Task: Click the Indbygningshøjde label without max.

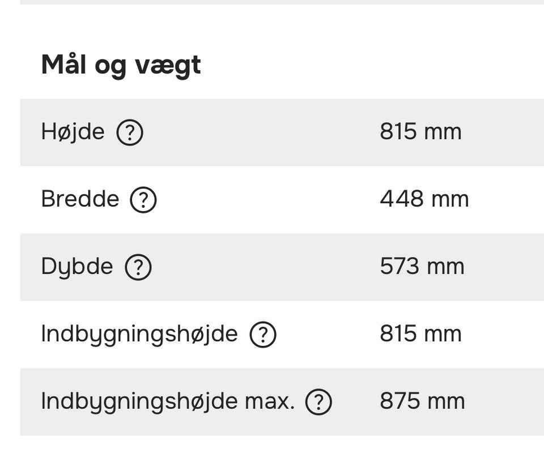Action: (x=139, y=334)
